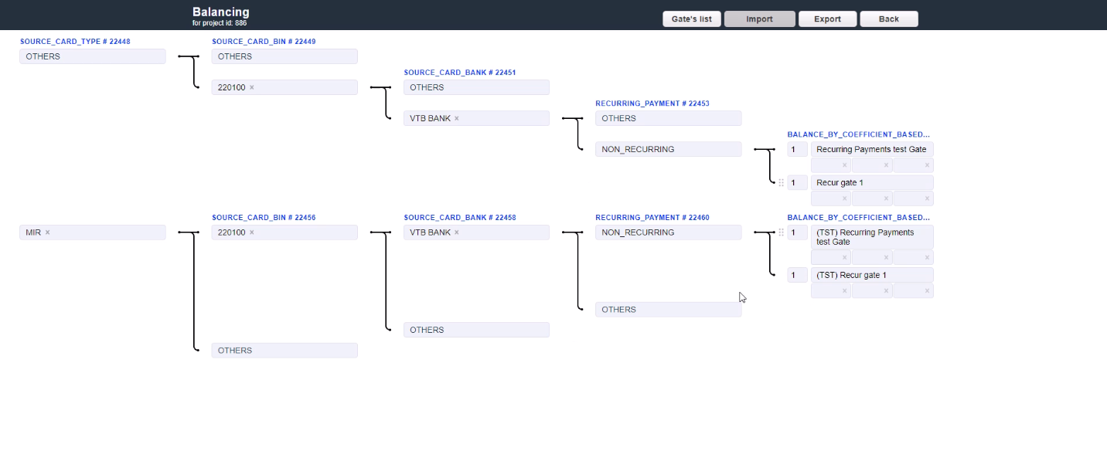The height and width of the screenshot is (468, 1107).
Task: Remove 220100 tag under SOURCE_CARD_BIN # 22456
Action: (251, 232)
